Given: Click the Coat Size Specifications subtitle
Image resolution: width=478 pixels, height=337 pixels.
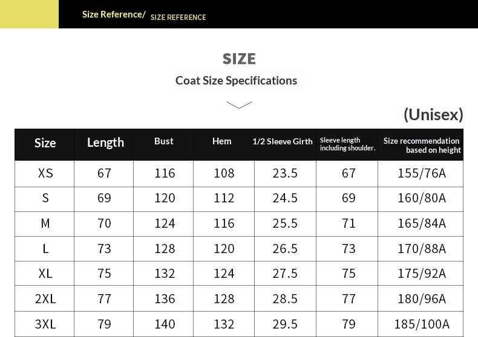Looking at the screenshot, I should pyautogui.click(x=236, y=80).
